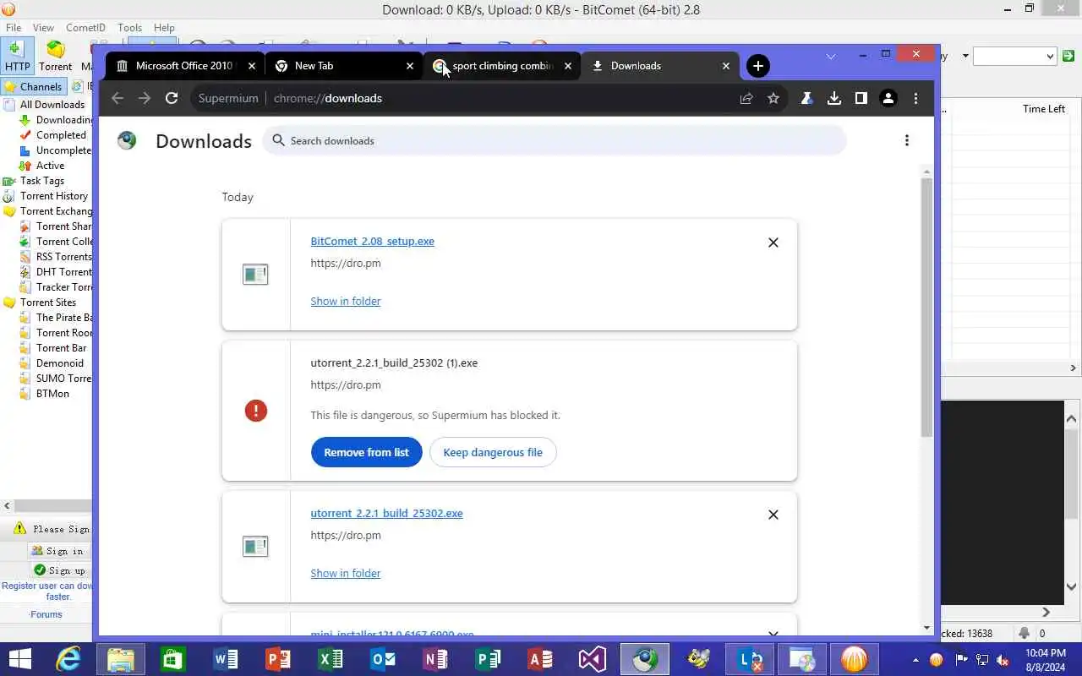Launch PowerPoint from the taskbar
This screenshot has height=676, width=1082.
(x=278, y=659)
